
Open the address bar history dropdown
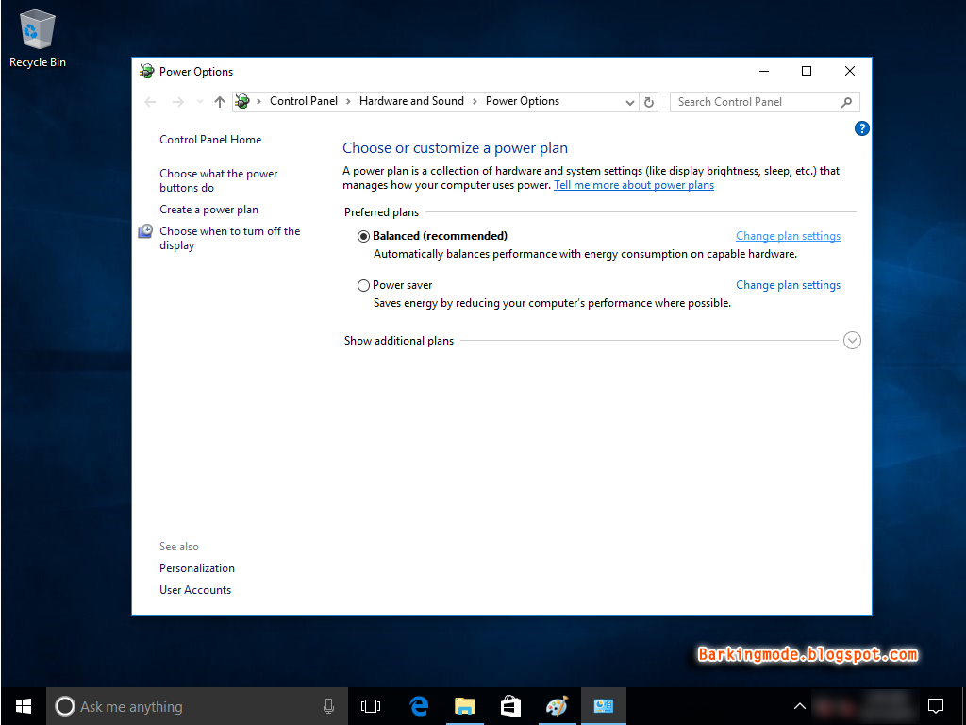pos(629,102)
